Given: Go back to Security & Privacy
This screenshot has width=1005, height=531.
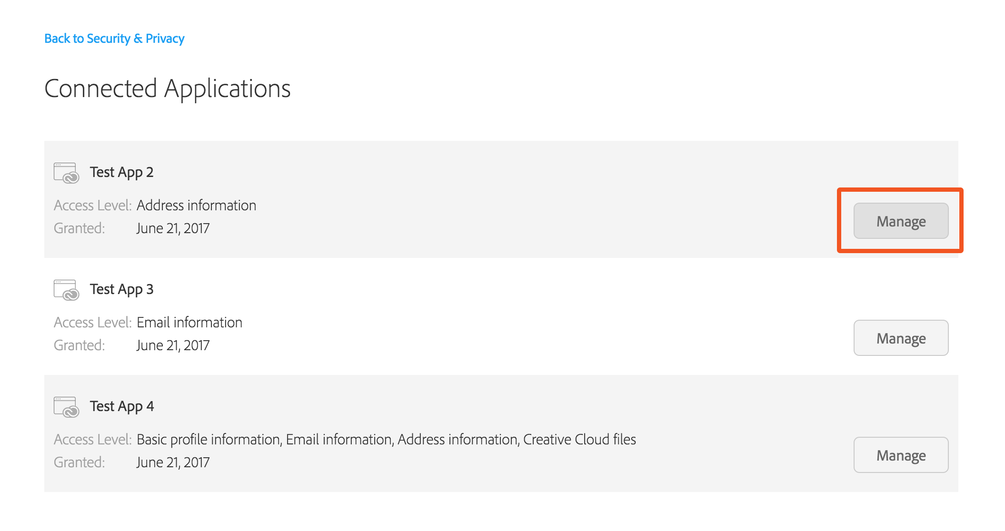Looking at the screenshot, I should tap(114, 39).
